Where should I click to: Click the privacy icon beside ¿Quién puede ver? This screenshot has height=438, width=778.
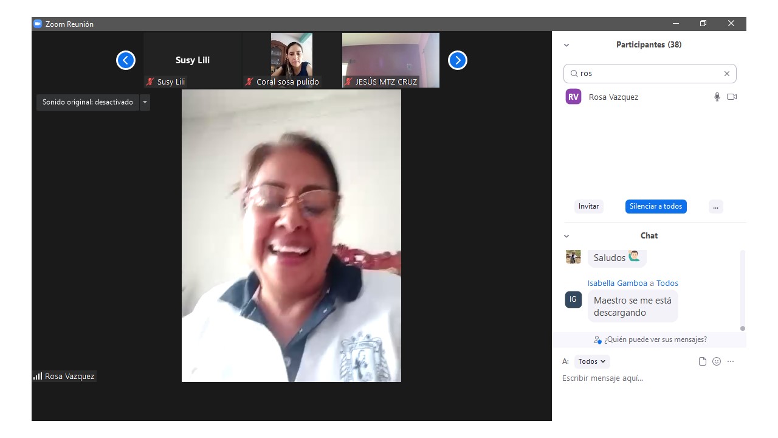click(597, 339)
